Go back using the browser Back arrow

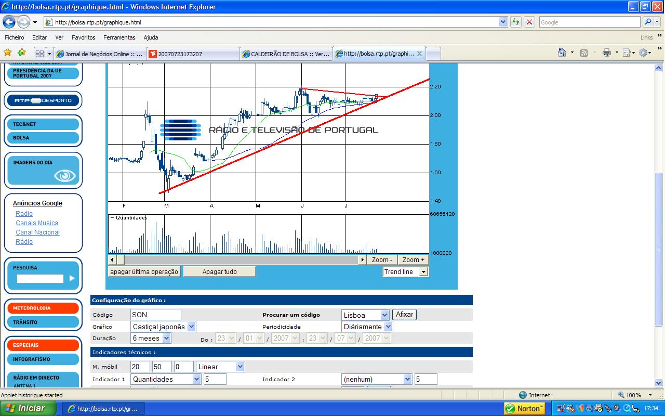[9, 22]
